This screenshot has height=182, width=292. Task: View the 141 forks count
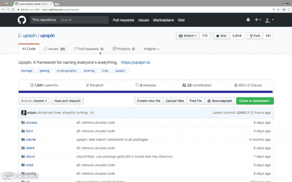pyautogui.click(x=268, y=35)
